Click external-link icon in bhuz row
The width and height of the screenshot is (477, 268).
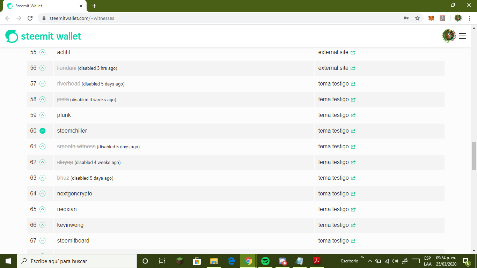pyautogui.click(x=353, y=178)
